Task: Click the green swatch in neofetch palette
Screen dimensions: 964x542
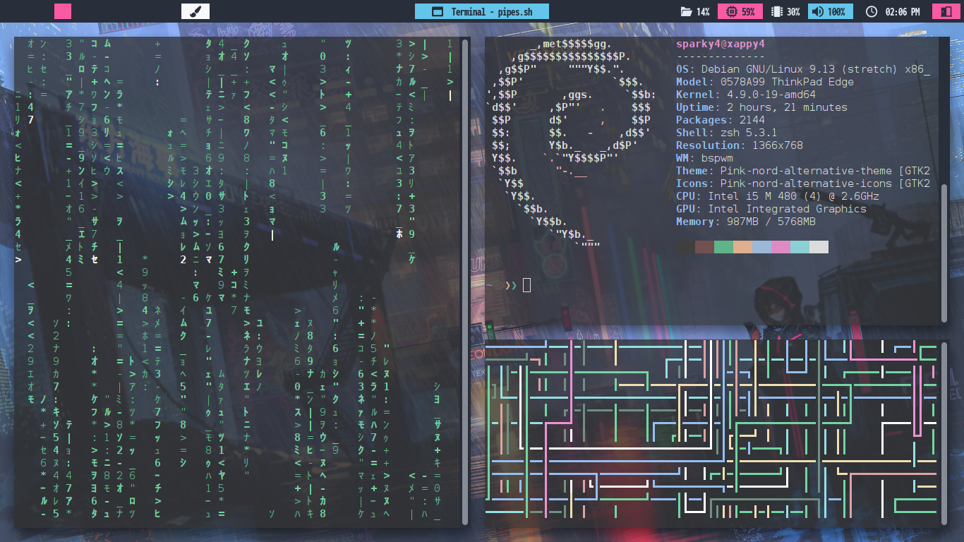Action: click(x=723, y=247)
